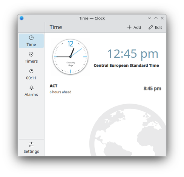Click the large 12:45 pm digital time
Viewport: 184px width, 177px height.
[133, 54]
